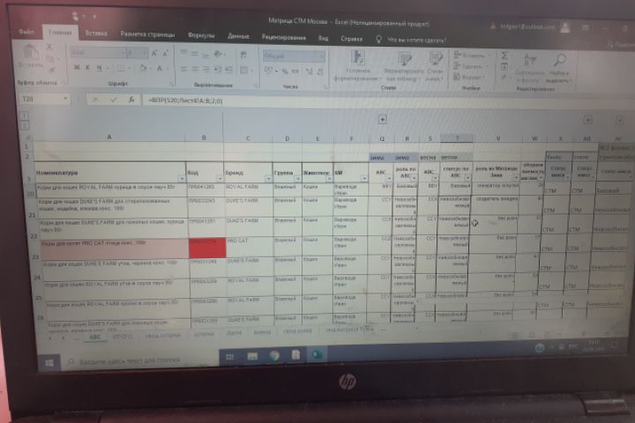This screenshot has width=635, height=423.
Task: Click the insert function fx icon
Action: point(131,100)
